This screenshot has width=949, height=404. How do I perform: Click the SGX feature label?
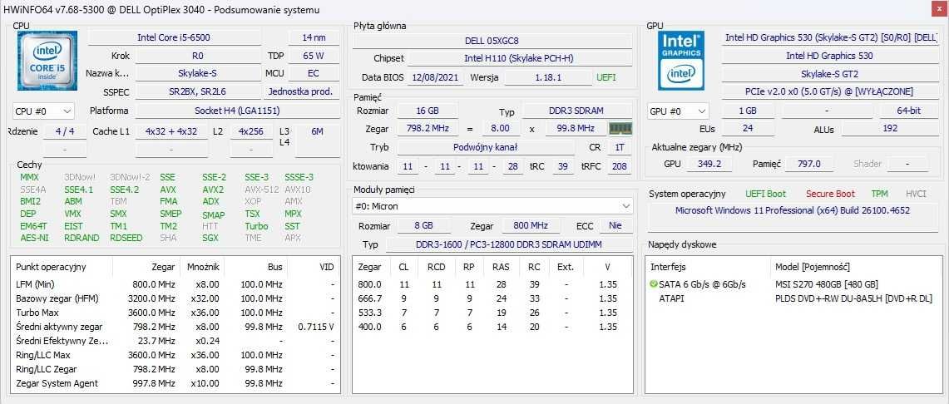tap(210, 239)
